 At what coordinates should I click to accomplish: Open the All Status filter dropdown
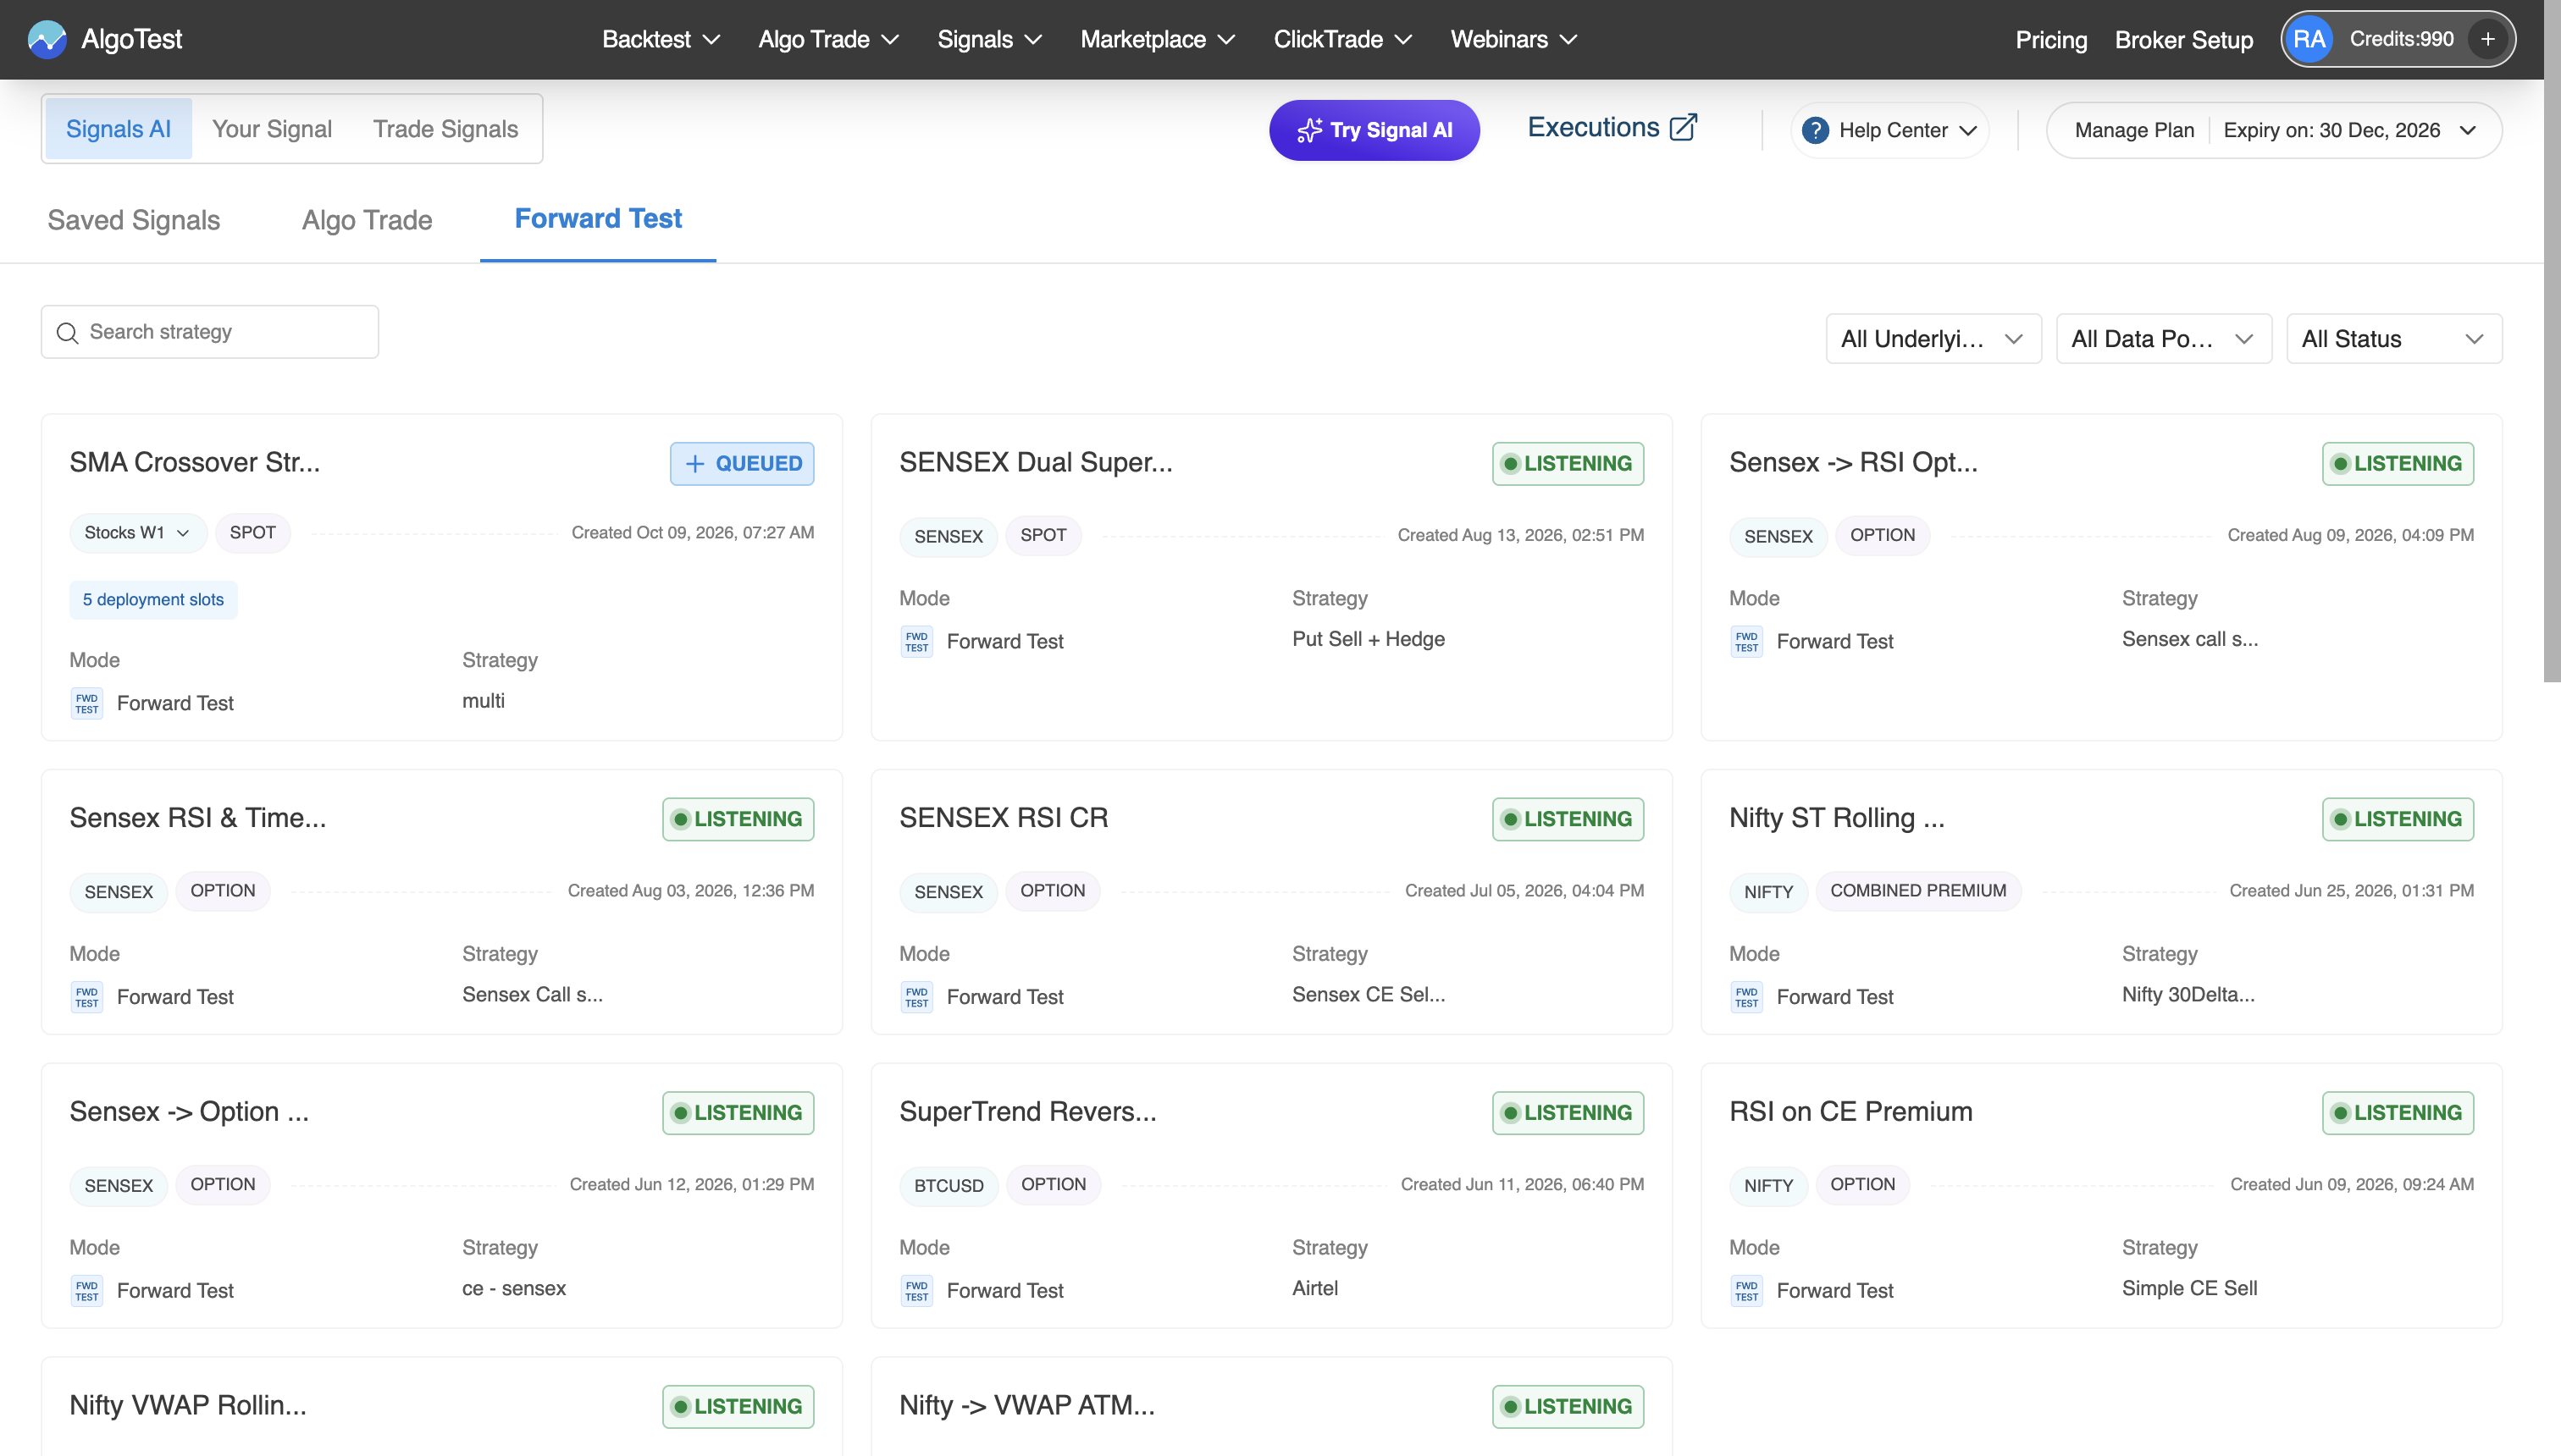[x=2394, y=339]
